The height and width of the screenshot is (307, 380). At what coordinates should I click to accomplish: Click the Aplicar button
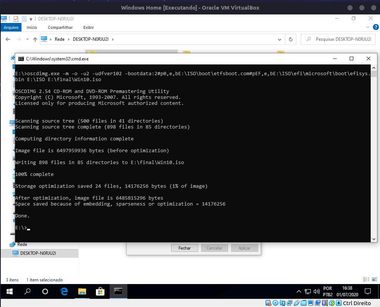(x=244, y=248)
